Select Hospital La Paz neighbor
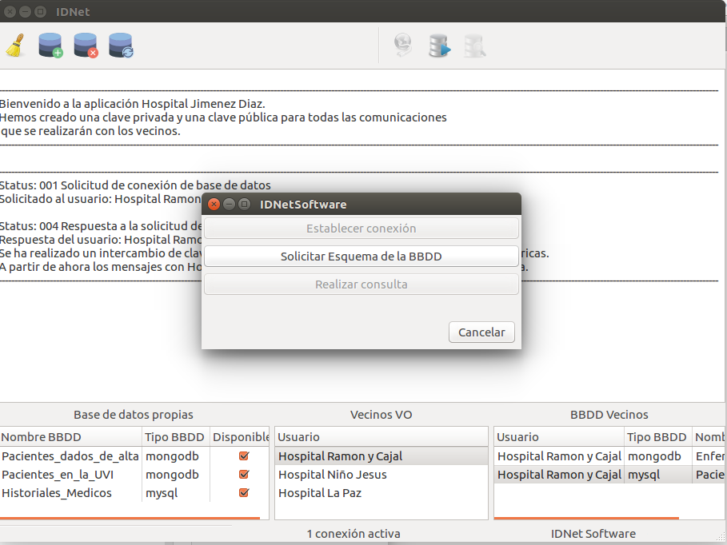Screen dimensions: 727x545 point(381,492)
